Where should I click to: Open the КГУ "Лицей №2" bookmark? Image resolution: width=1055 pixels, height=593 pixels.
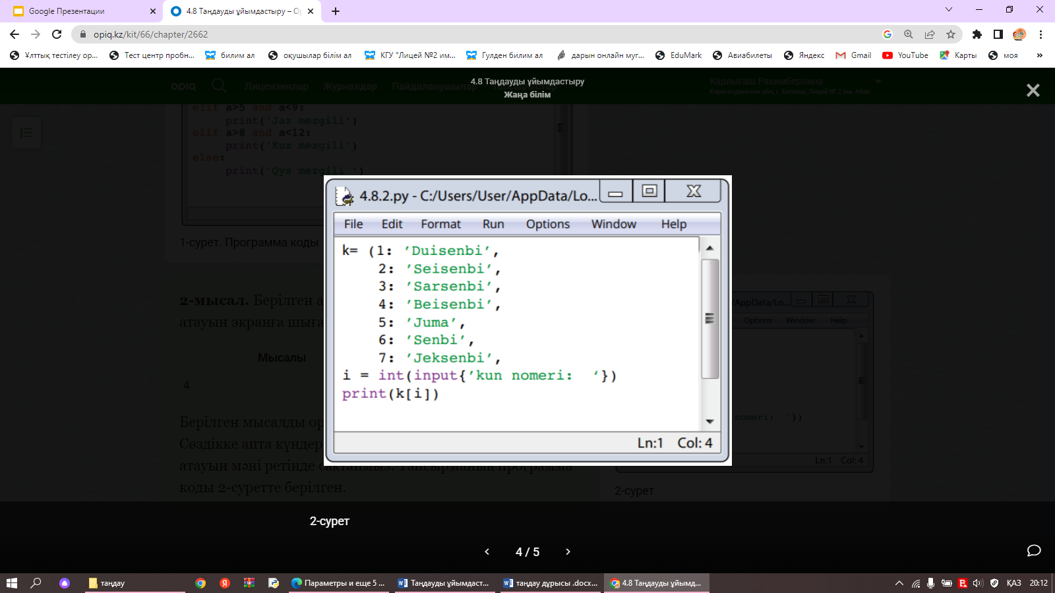[410, 55]
